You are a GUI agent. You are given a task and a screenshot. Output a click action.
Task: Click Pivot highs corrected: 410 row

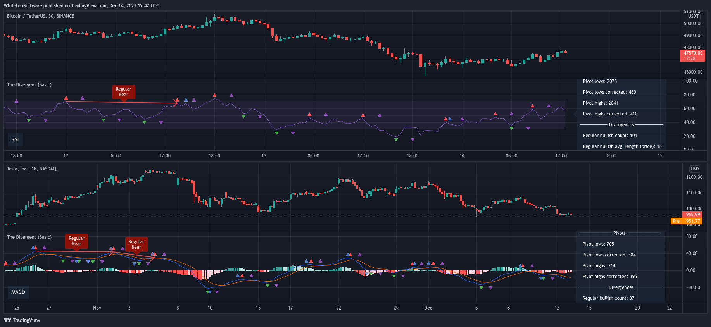click(x=610, y=114)
